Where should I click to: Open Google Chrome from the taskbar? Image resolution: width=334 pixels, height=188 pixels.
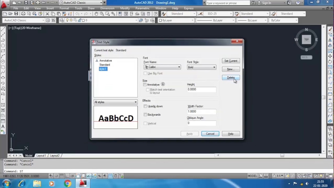(x=68, y=184)
